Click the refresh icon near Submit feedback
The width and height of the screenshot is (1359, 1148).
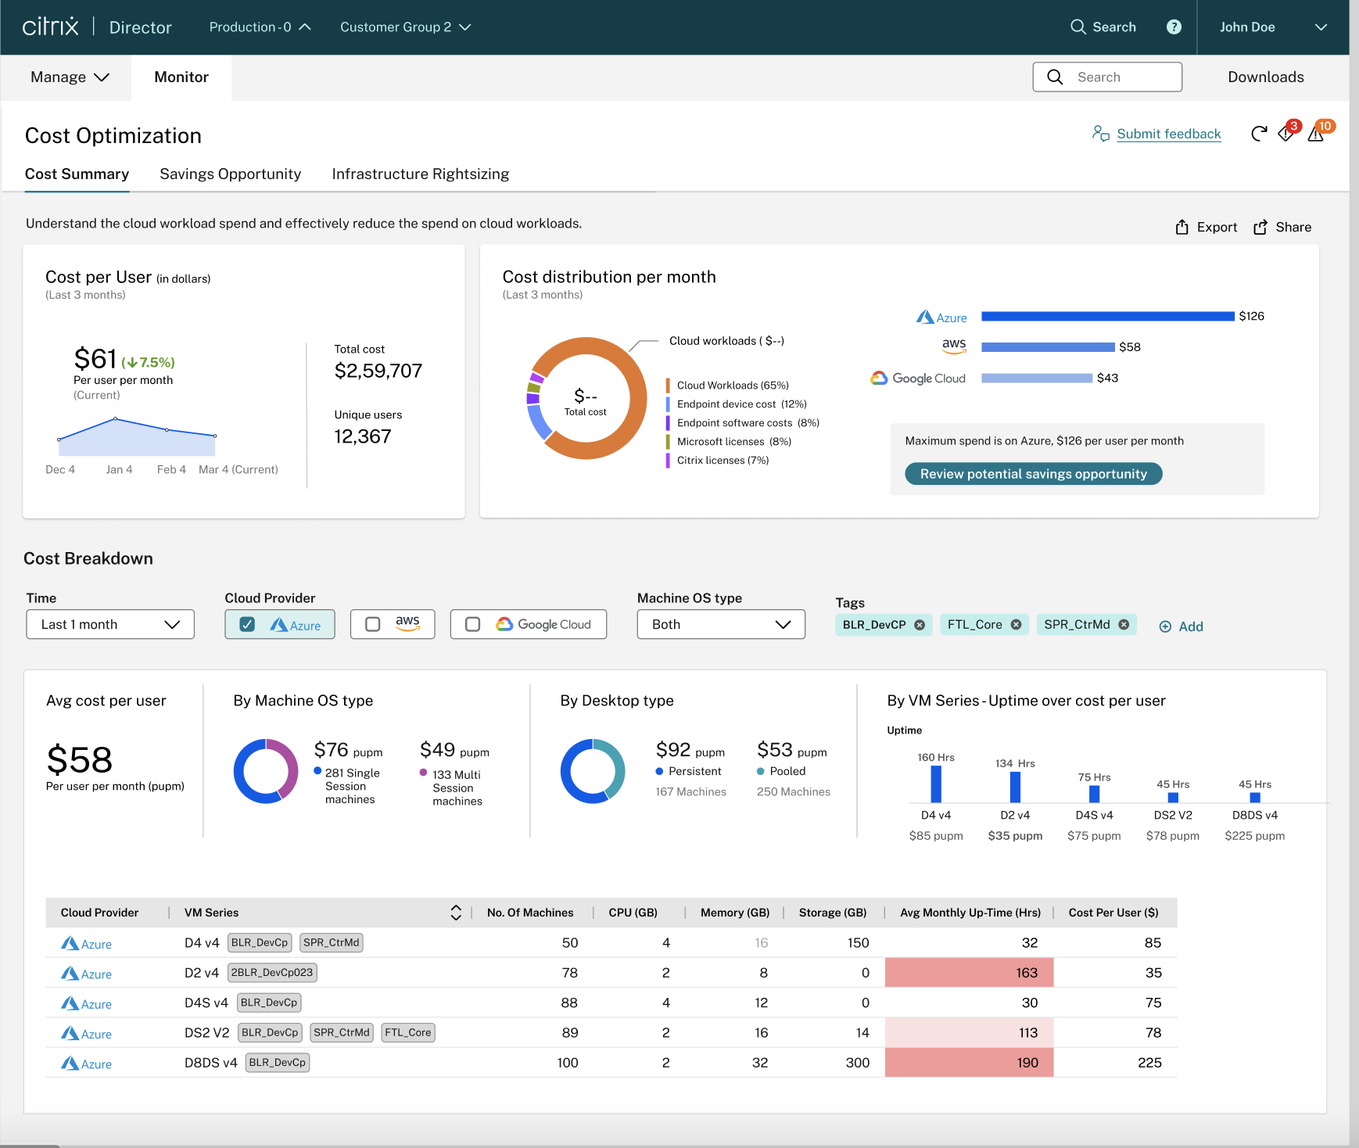coord(1258,135)
